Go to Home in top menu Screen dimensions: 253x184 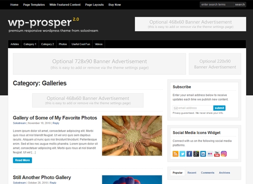(14, 4)
